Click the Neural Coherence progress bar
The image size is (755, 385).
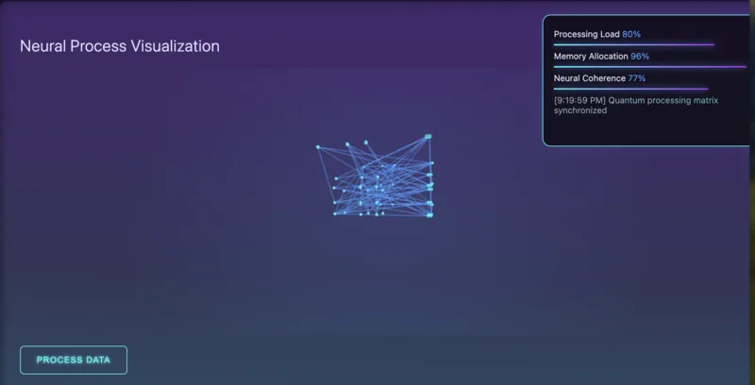click(x=630, y=89)
